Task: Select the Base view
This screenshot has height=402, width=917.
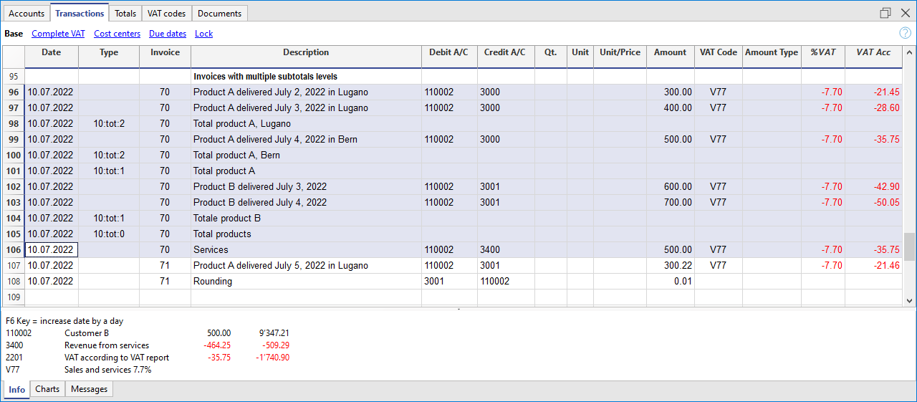Action: pyautogui.click(x=14, y=34)
